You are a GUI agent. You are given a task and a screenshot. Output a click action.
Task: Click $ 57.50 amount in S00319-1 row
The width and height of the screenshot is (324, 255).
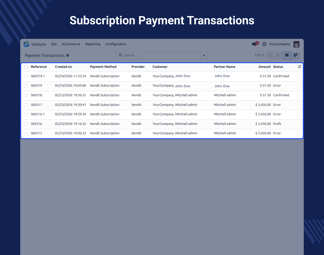265,76
